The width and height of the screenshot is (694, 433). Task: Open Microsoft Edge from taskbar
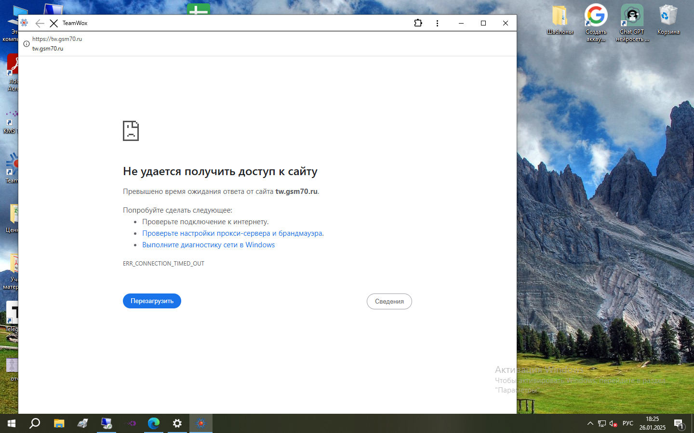[x=154, y=423]
